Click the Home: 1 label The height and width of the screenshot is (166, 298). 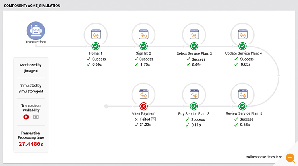[x=96, y=53]
